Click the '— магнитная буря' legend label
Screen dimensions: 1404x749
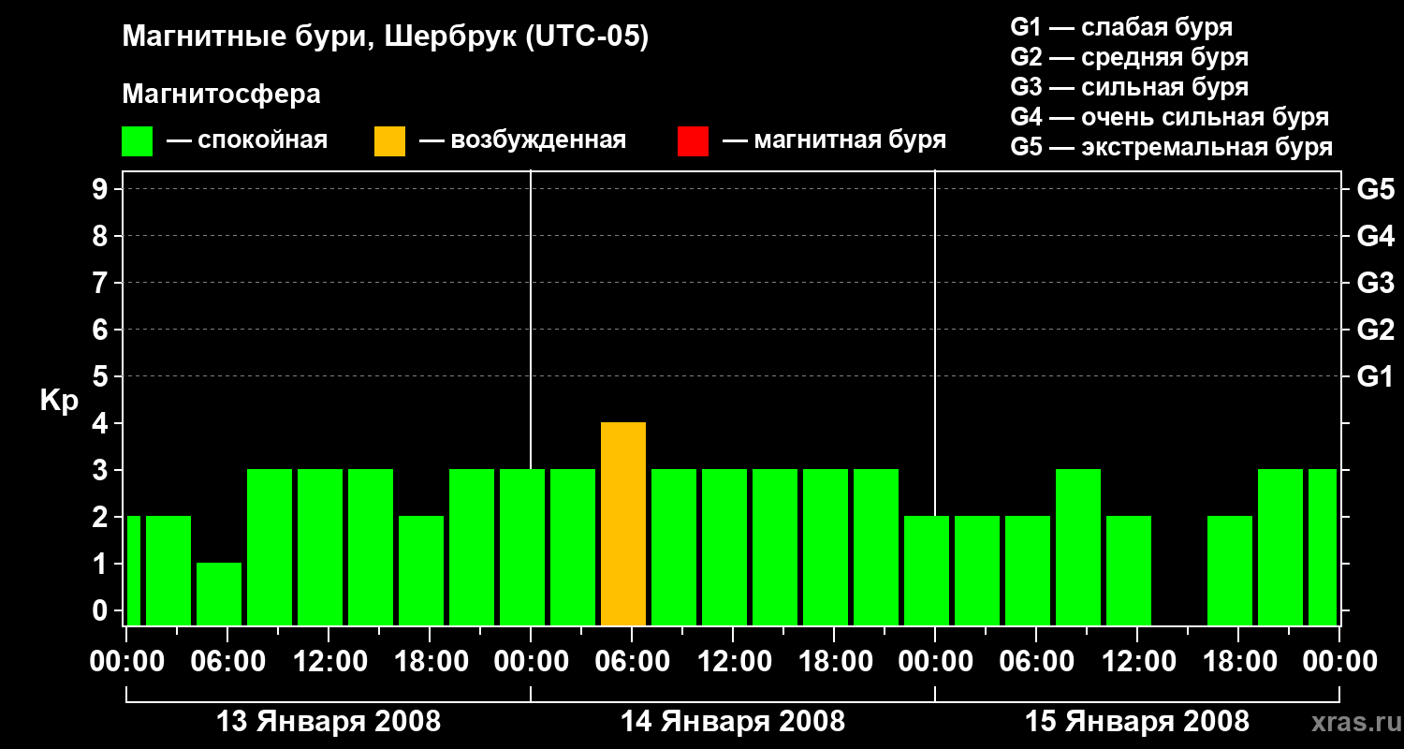pyautogui.click(x=834, y=141)
